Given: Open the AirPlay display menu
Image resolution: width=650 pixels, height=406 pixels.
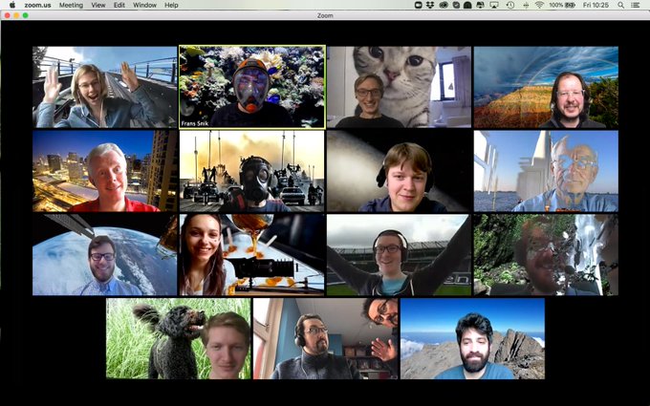Looking at the screenshot, I should tap(493, 5).
